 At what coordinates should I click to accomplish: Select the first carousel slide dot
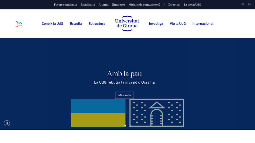coord(125,126)
